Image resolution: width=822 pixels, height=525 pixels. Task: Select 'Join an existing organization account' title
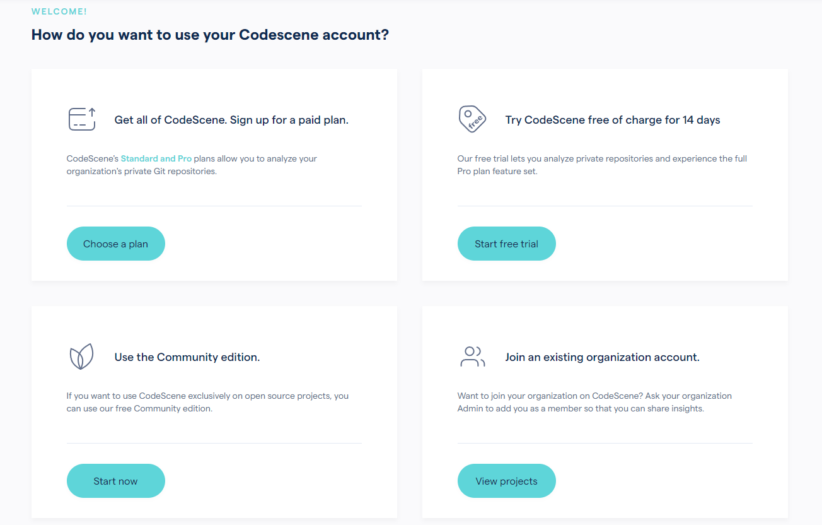pyautogui.click(x=603, y=357)
